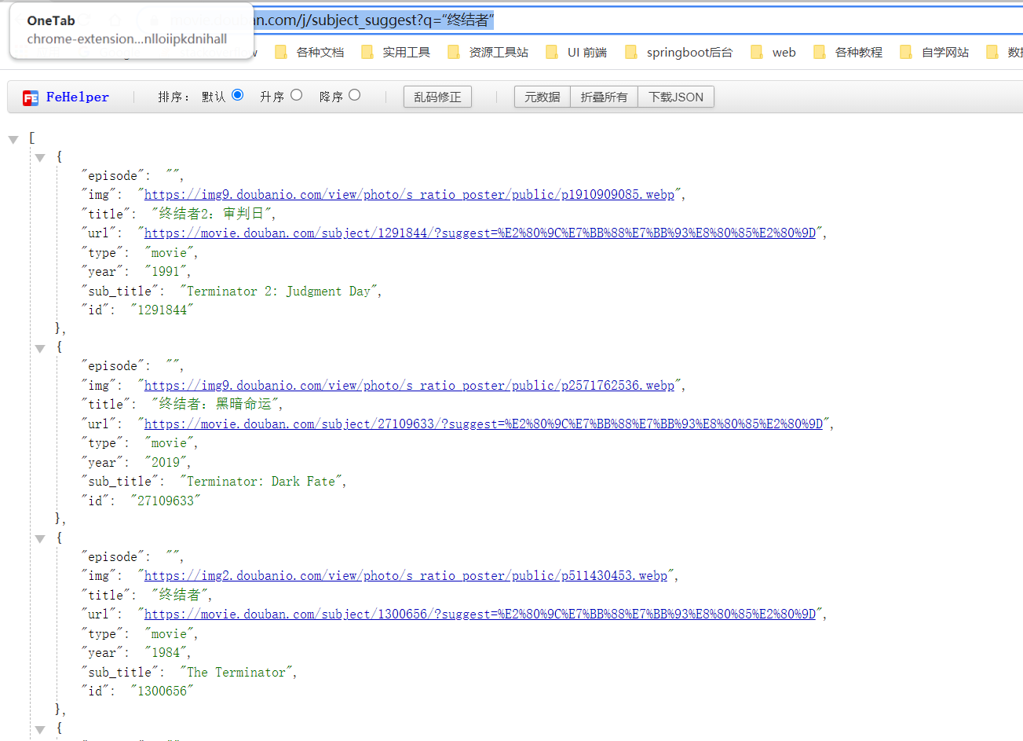
Task: Select the 升序 sort order radio
Action: pyautogui.click(x=296, y=95)
